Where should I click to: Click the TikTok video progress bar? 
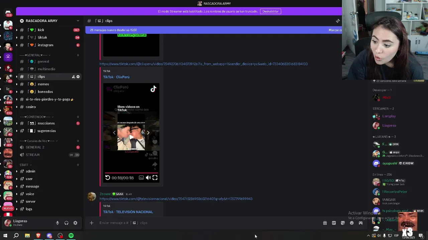131,173
